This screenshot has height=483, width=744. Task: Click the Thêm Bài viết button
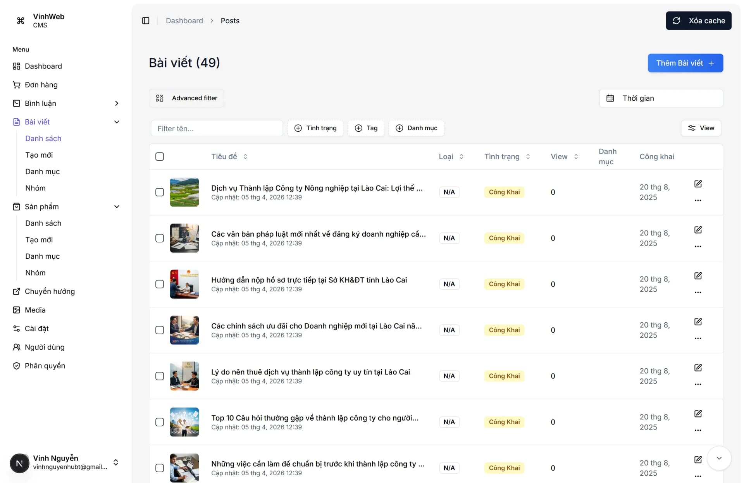(685, 63)
